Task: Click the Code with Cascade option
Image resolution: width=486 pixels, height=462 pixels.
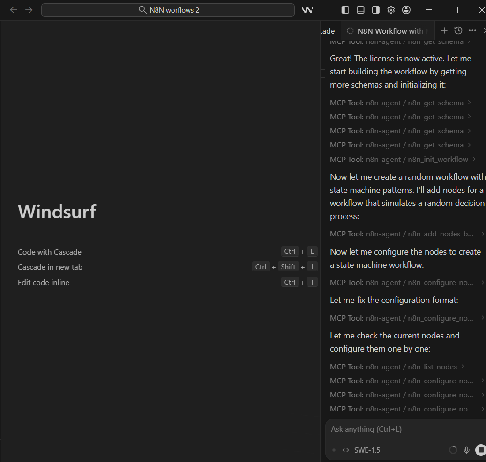Action: 49,252
